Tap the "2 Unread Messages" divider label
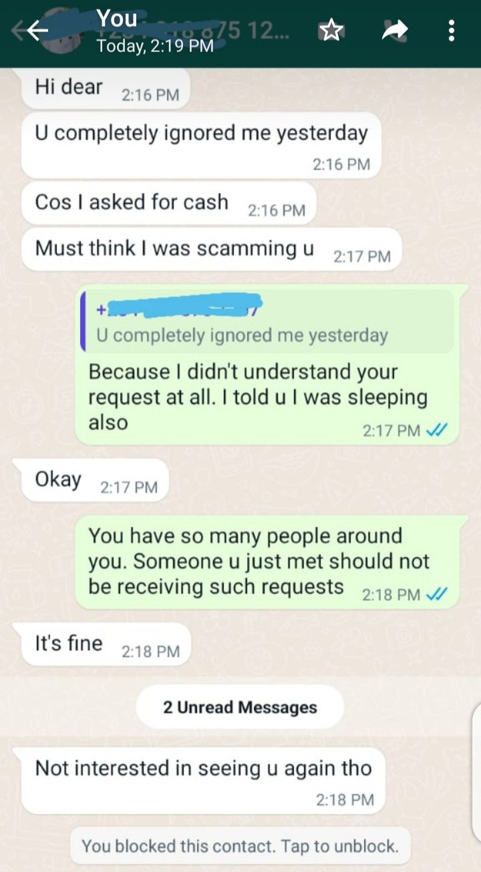 (x=240, y=707)
